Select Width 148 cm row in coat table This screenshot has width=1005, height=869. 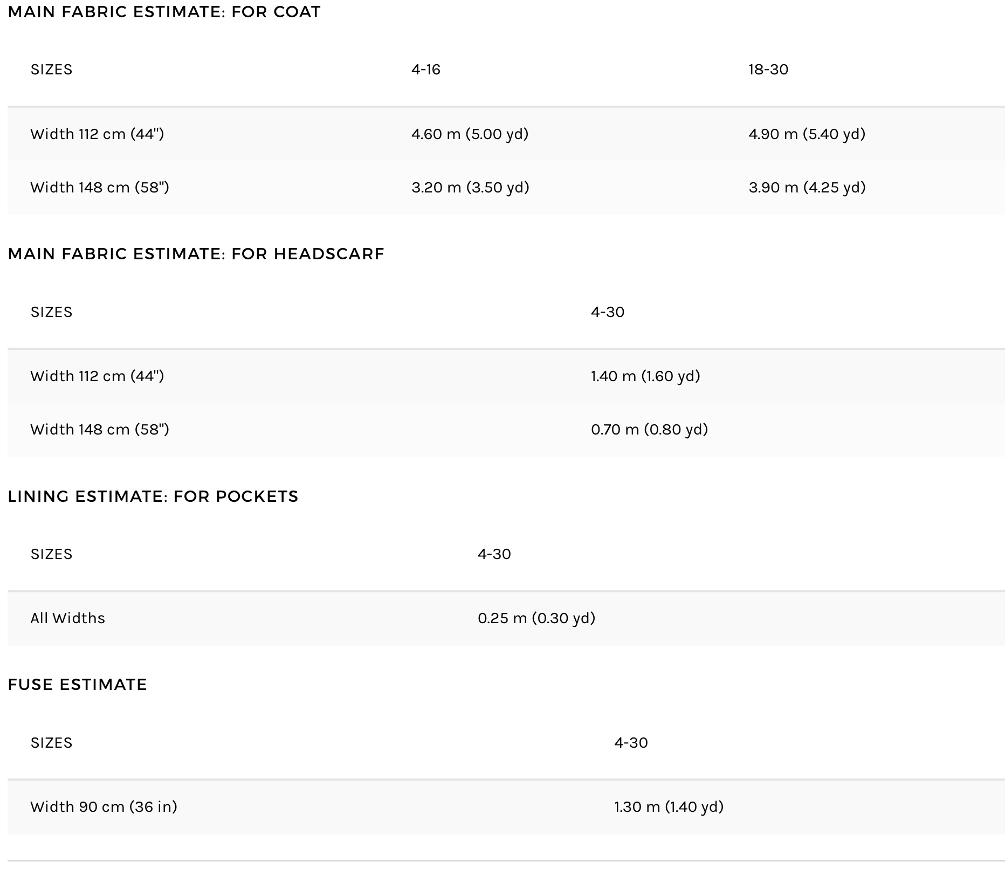100,187
